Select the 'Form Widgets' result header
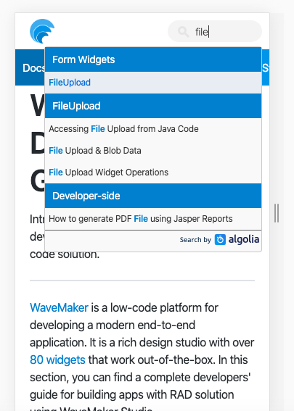The image size is (294, 411). (153, 59)
